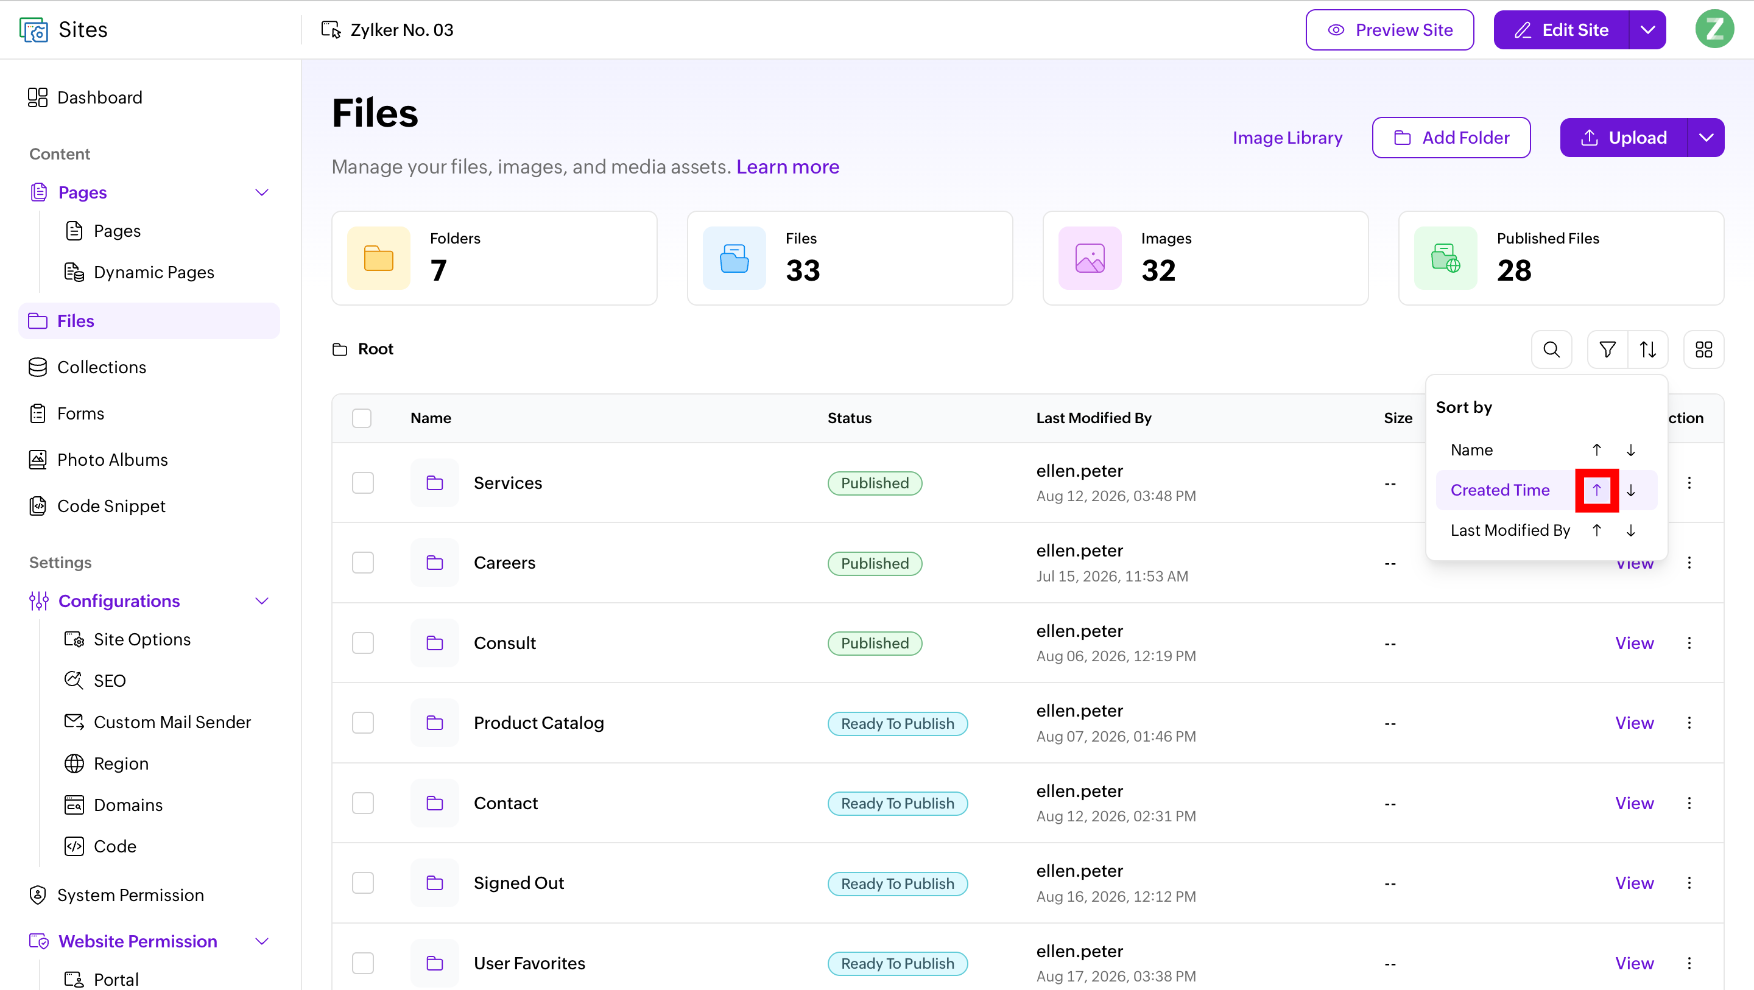
Task: Click the Add Folder button
Action: 1451,138
